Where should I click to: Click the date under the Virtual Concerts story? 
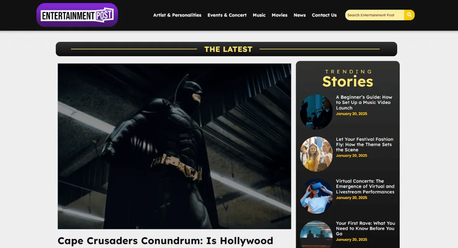point(352,198)
